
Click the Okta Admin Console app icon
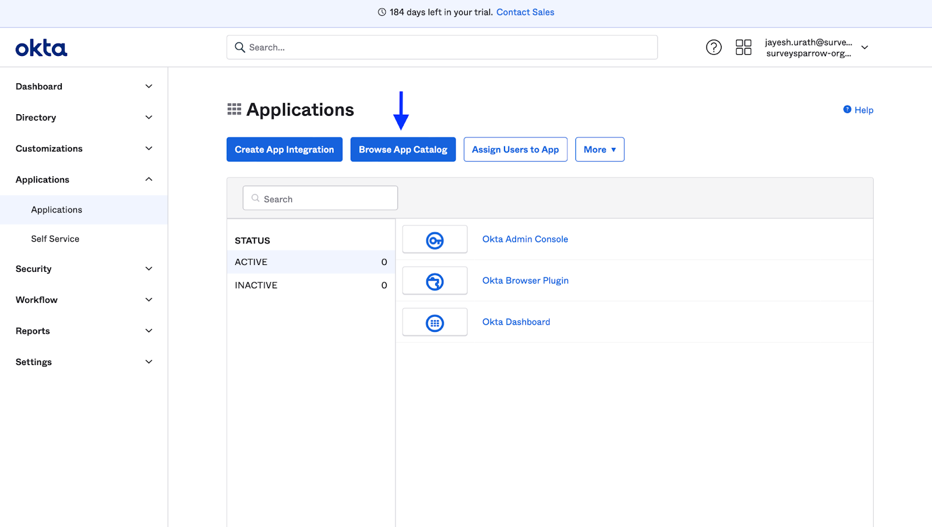coord(435,239)
